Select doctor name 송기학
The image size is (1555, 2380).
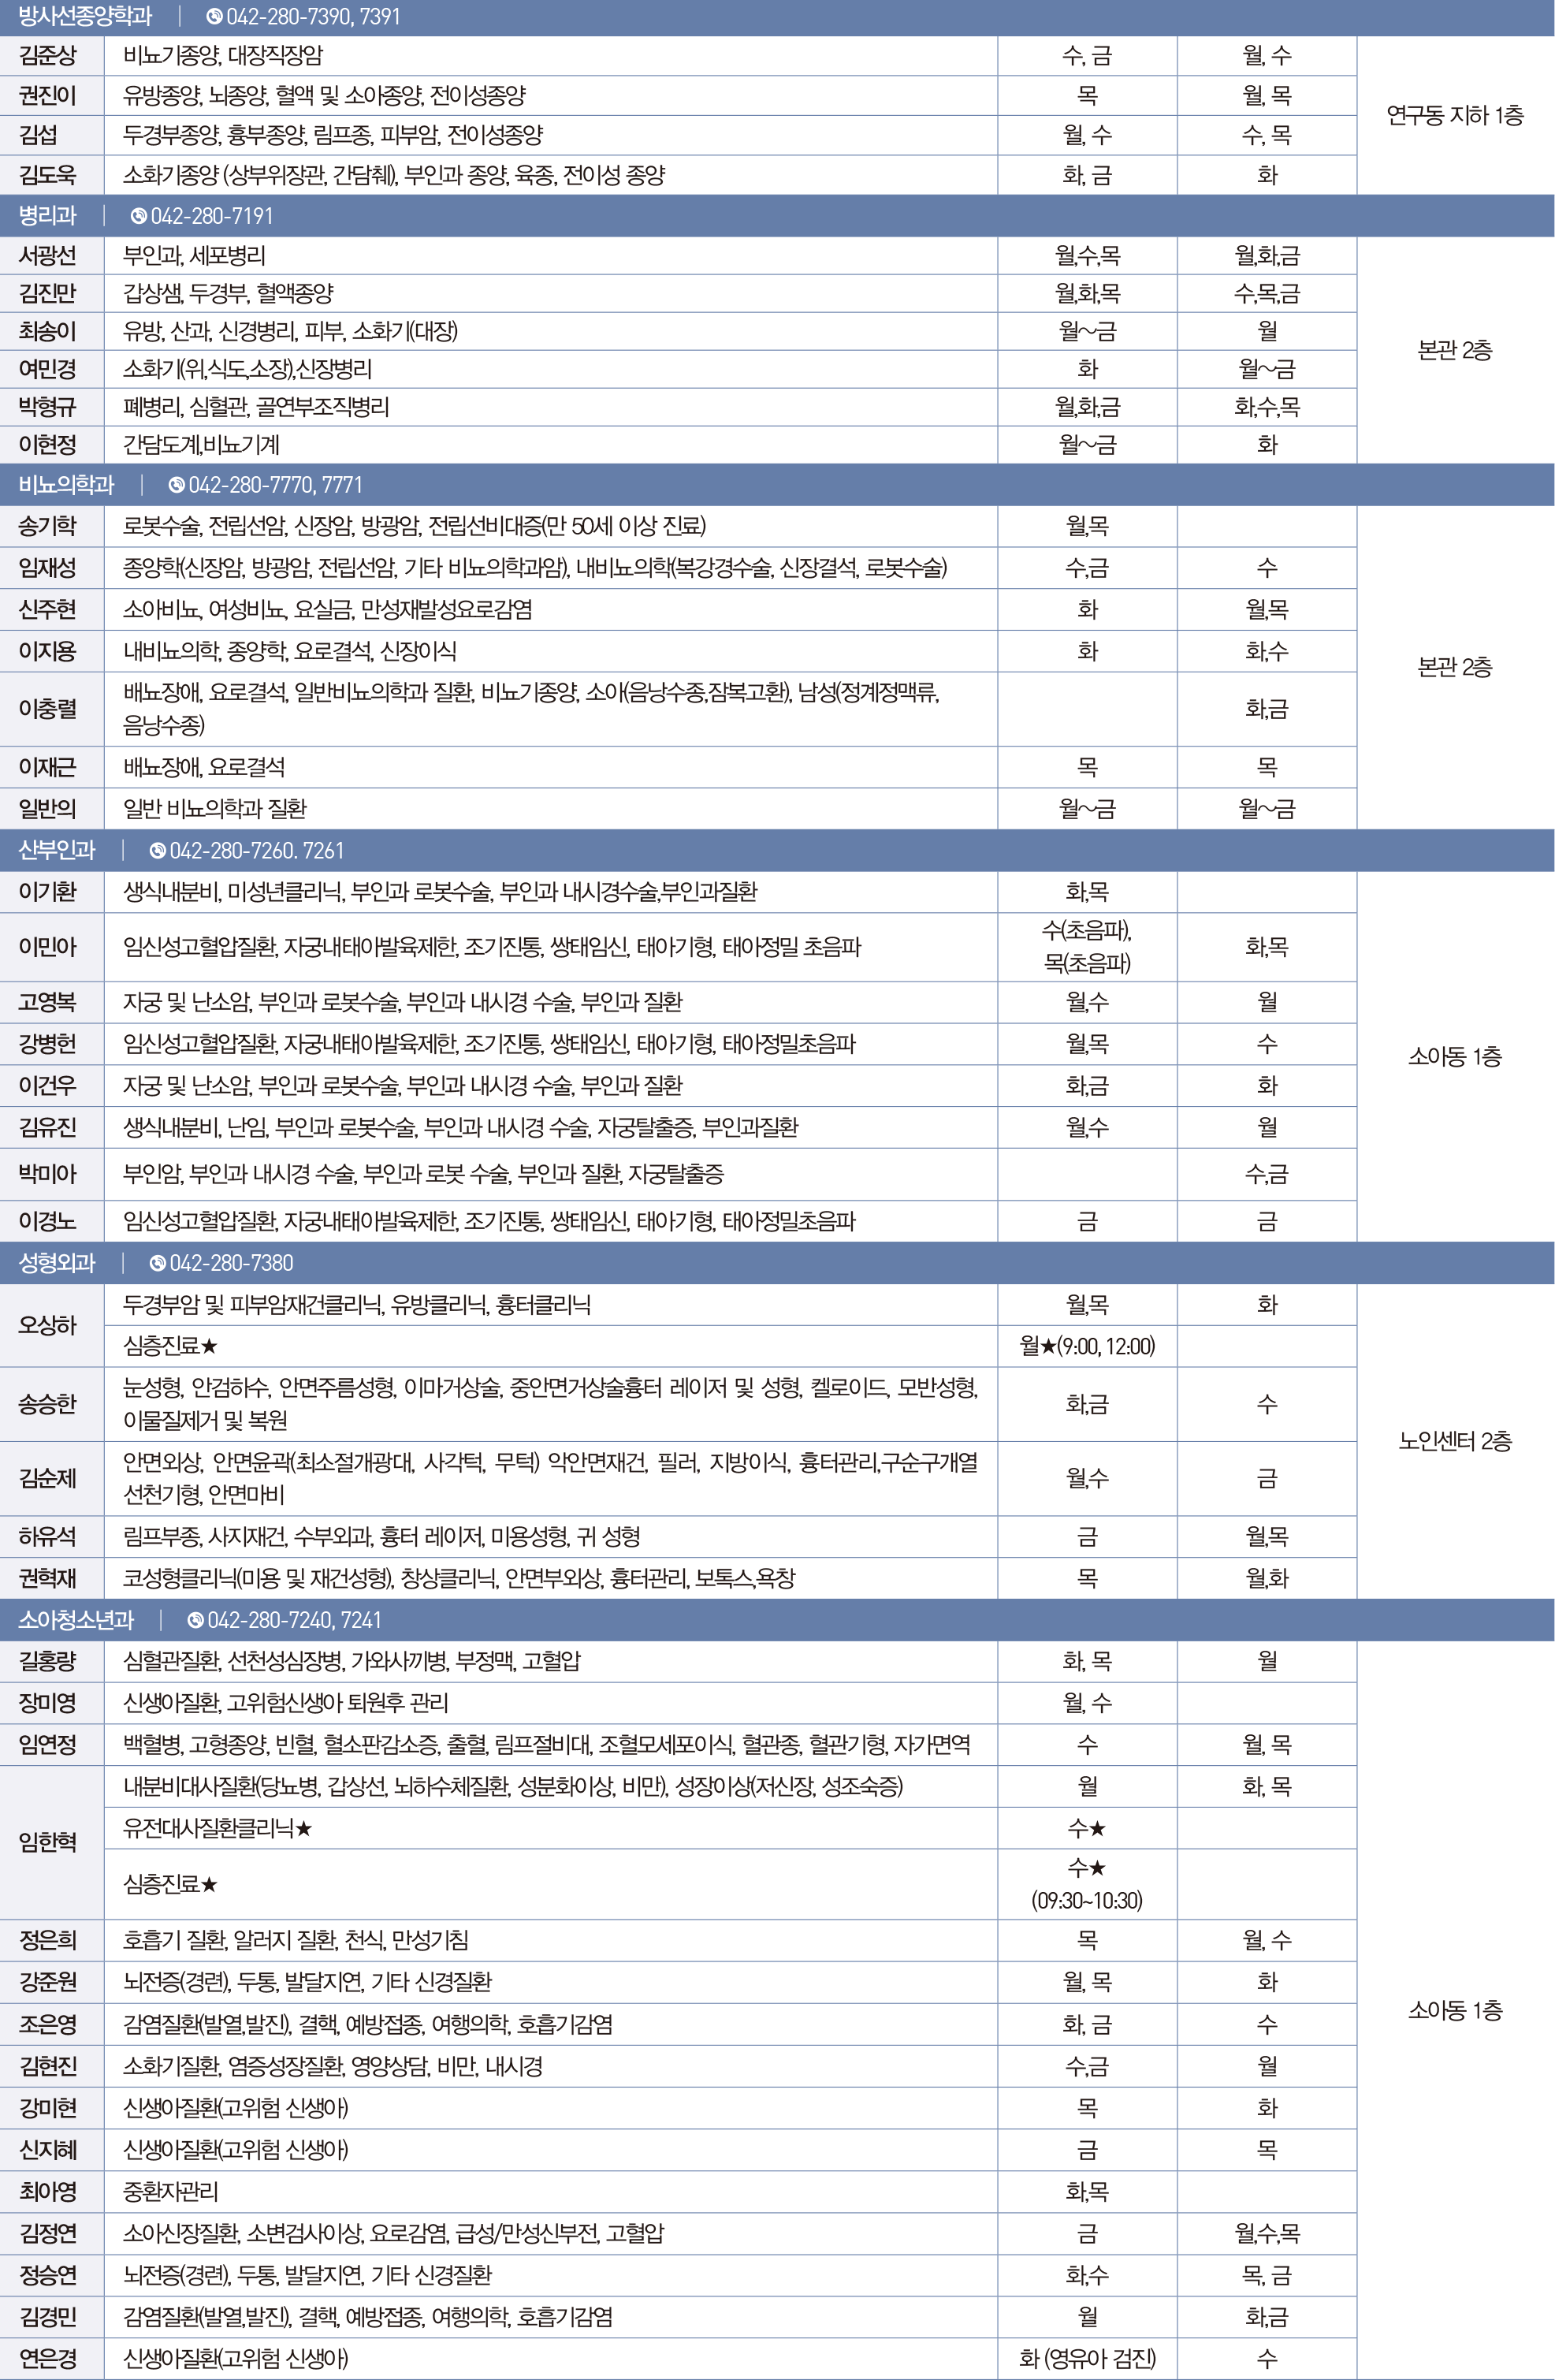pos(47,526)
